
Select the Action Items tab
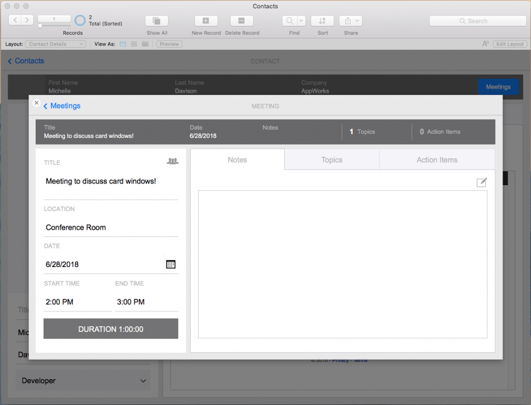click(x=437, y=160)
